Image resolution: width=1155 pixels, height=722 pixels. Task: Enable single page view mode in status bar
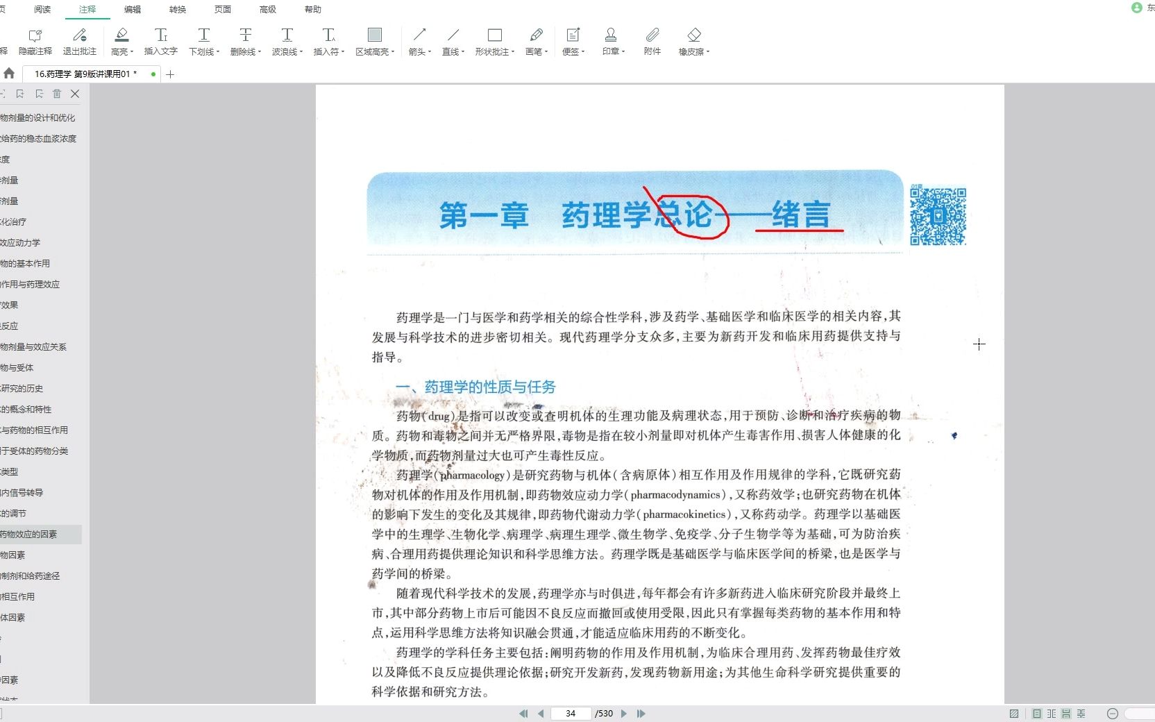pos(1037,714)
